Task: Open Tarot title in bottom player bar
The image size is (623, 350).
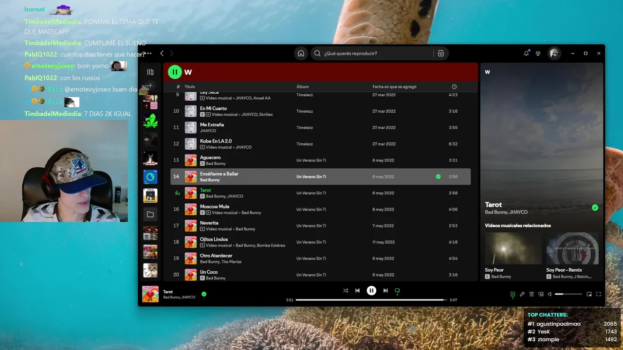Action: tap(168, 292)
